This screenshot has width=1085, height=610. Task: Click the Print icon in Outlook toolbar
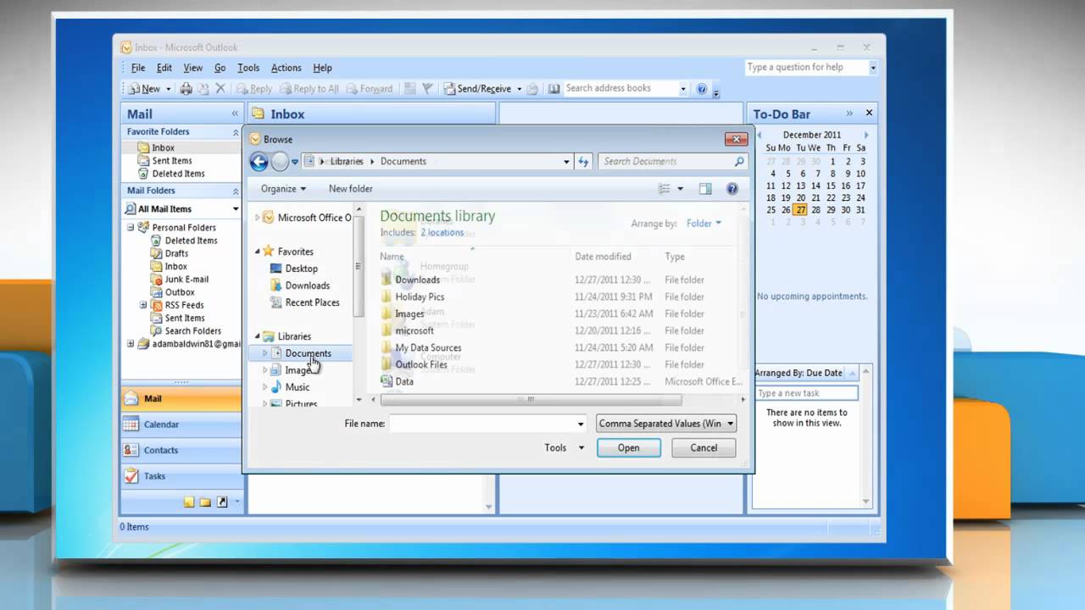(x=186, y=88)
